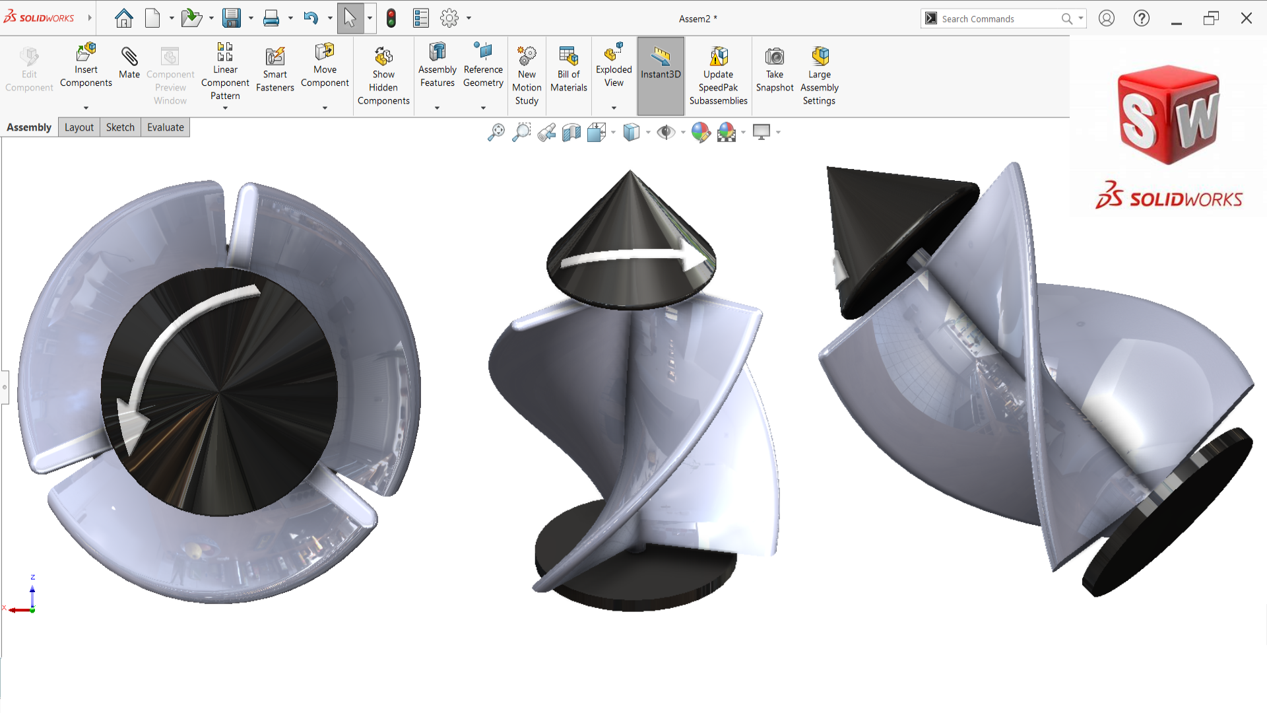Viewport: 1267px width, 713px height.
Task: Select the Section View icon
Action: click(x=571, y=133)
